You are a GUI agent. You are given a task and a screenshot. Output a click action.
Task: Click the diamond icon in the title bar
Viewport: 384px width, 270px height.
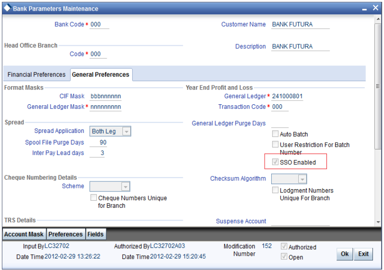tap(7, 8)
